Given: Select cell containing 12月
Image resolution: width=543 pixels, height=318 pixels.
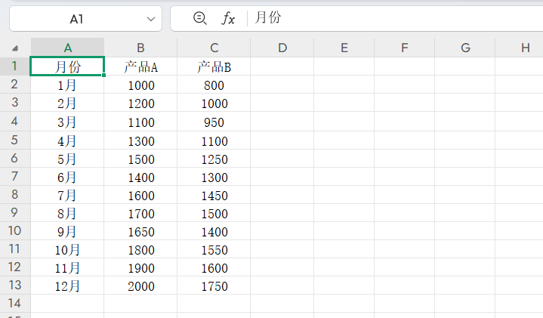Looking at the screenshot, I should [67, 286].
